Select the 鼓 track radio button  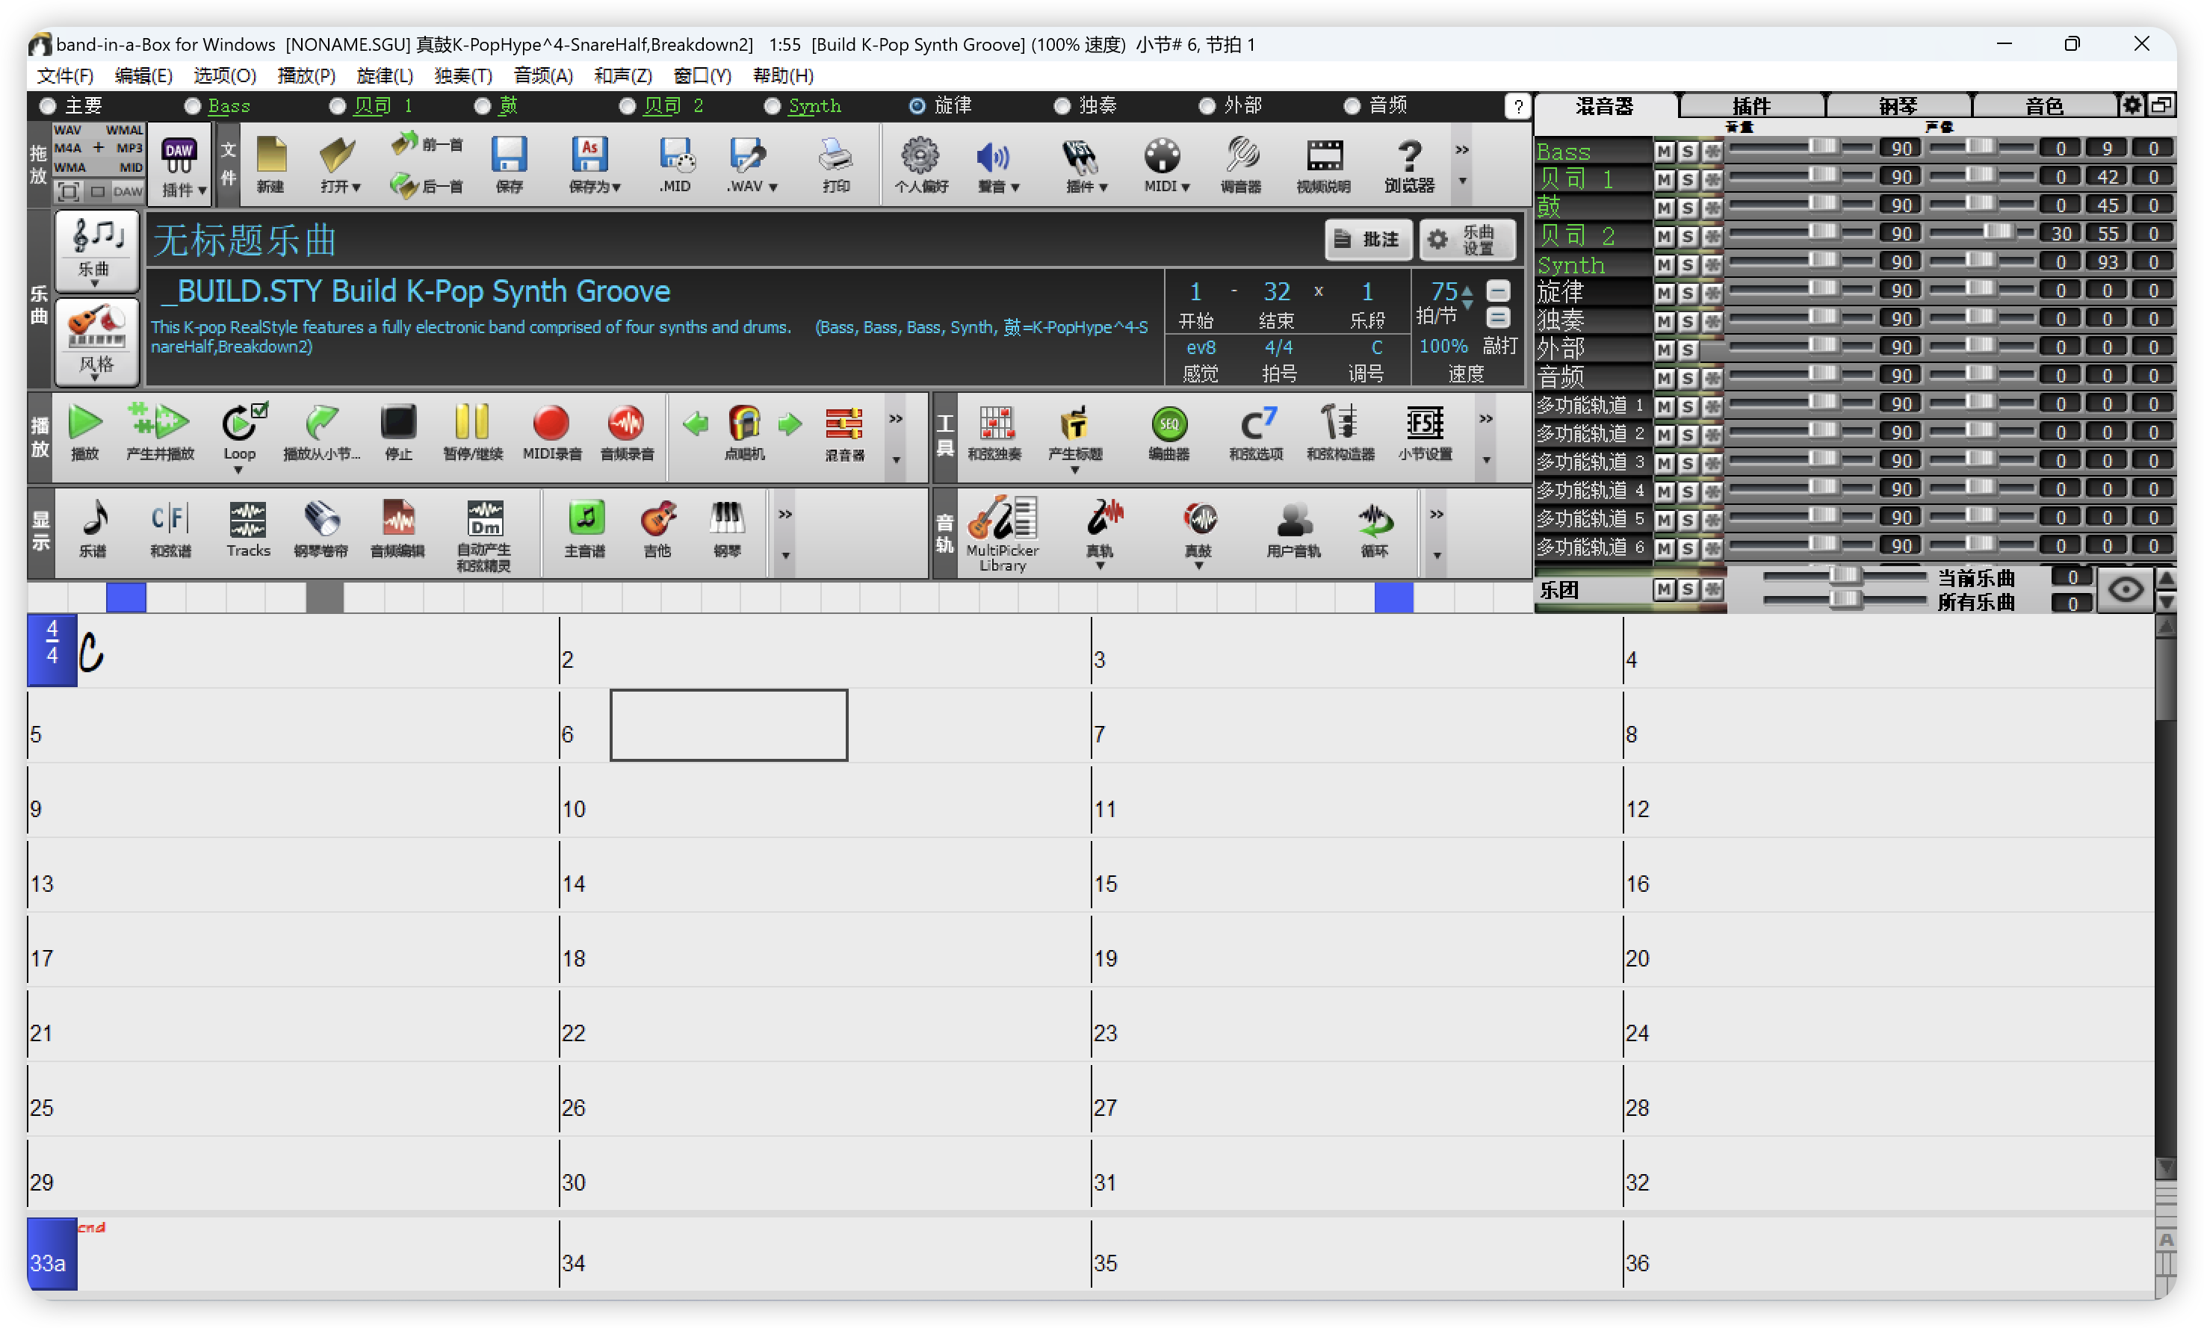coord(482,106)
